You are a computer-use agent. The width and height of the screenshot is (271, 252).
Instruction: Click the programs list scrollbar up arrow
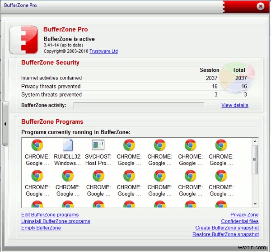pos(255,141)
